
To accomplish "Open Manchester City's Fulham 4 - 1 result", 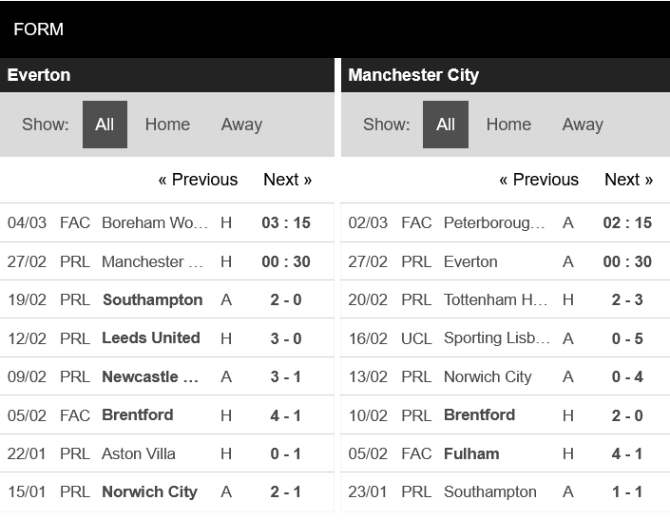I will (x=506, y=453).
